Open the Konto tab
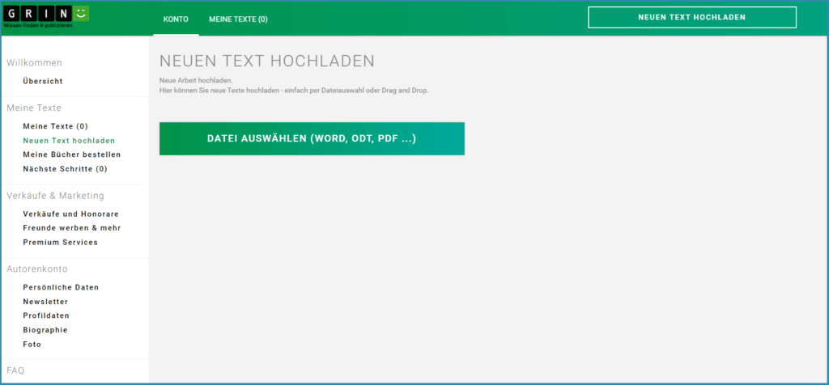 point(176,19)
